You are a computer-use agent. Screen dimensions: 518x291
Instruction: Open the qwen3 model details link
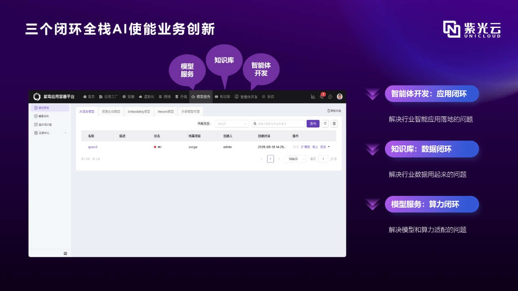(92, 147)
